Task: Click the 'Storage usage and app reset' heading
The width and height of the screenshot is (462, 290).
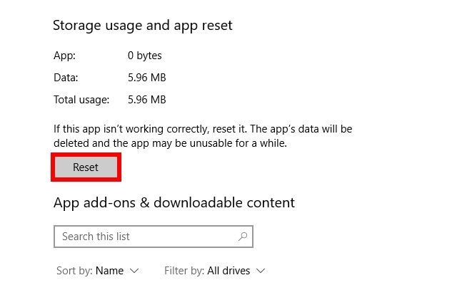Action: click(143, 26)
